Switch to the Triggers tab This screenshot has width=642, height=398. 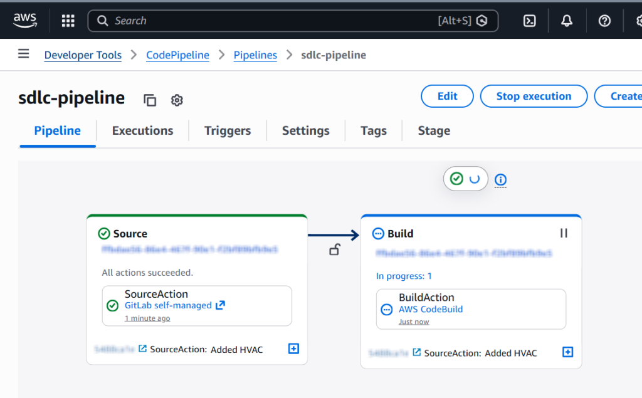[x=227, y=130]
